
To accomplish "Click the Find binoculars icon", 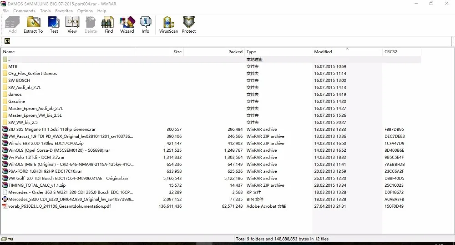I will pyautogui.click(x=108, y=22).
